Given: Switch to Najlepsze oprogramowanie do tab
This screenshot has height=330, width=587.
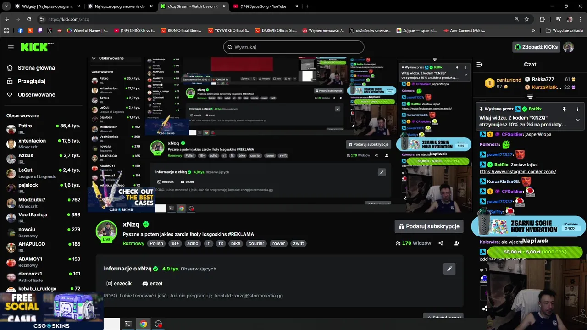Looking at the screenshot, I should (x=120, y=6).
